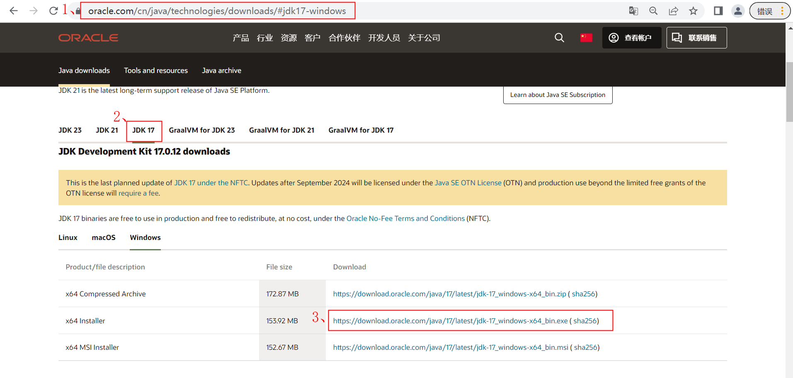Download jdk-17_windows-x64_bin.zip link
Viewport: 793px width, 378px height.
click(x=449, y=294)
